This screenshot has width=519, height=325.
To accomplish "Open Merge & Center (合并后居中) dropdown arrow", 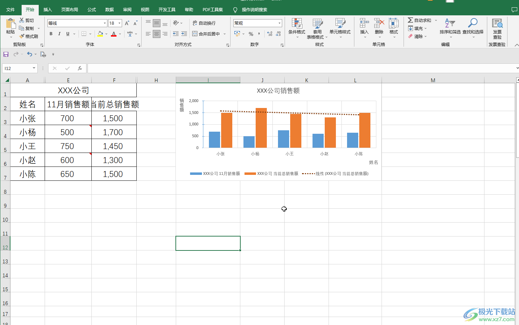I will coord(225,34).
